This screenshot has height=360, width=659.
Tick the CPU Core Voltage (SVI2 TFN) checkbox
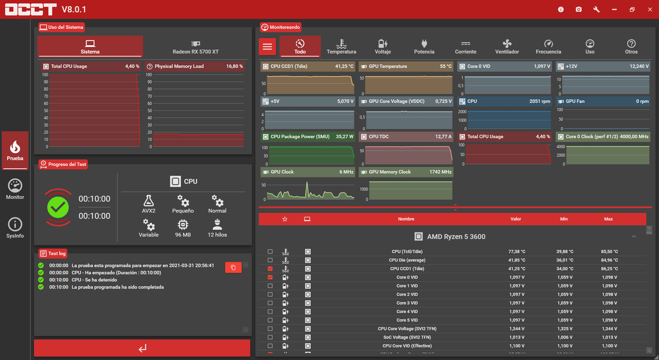pyautogui.click(x=270, y=329)
